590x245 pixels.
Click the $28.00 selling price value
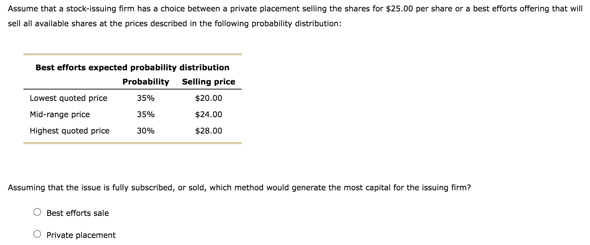tap(208, 131)
